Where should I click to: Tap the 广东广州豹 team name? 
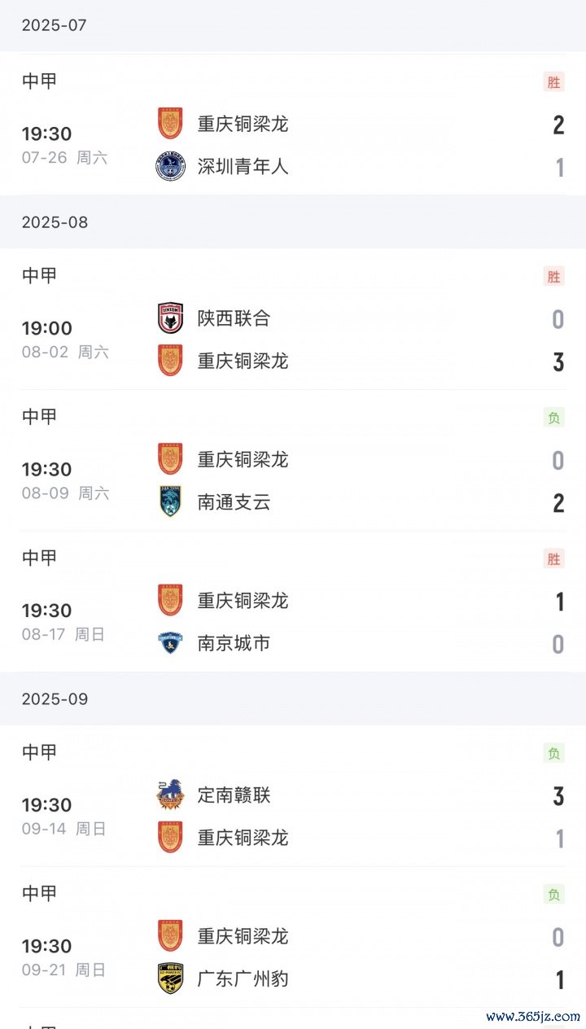[243, 979]
